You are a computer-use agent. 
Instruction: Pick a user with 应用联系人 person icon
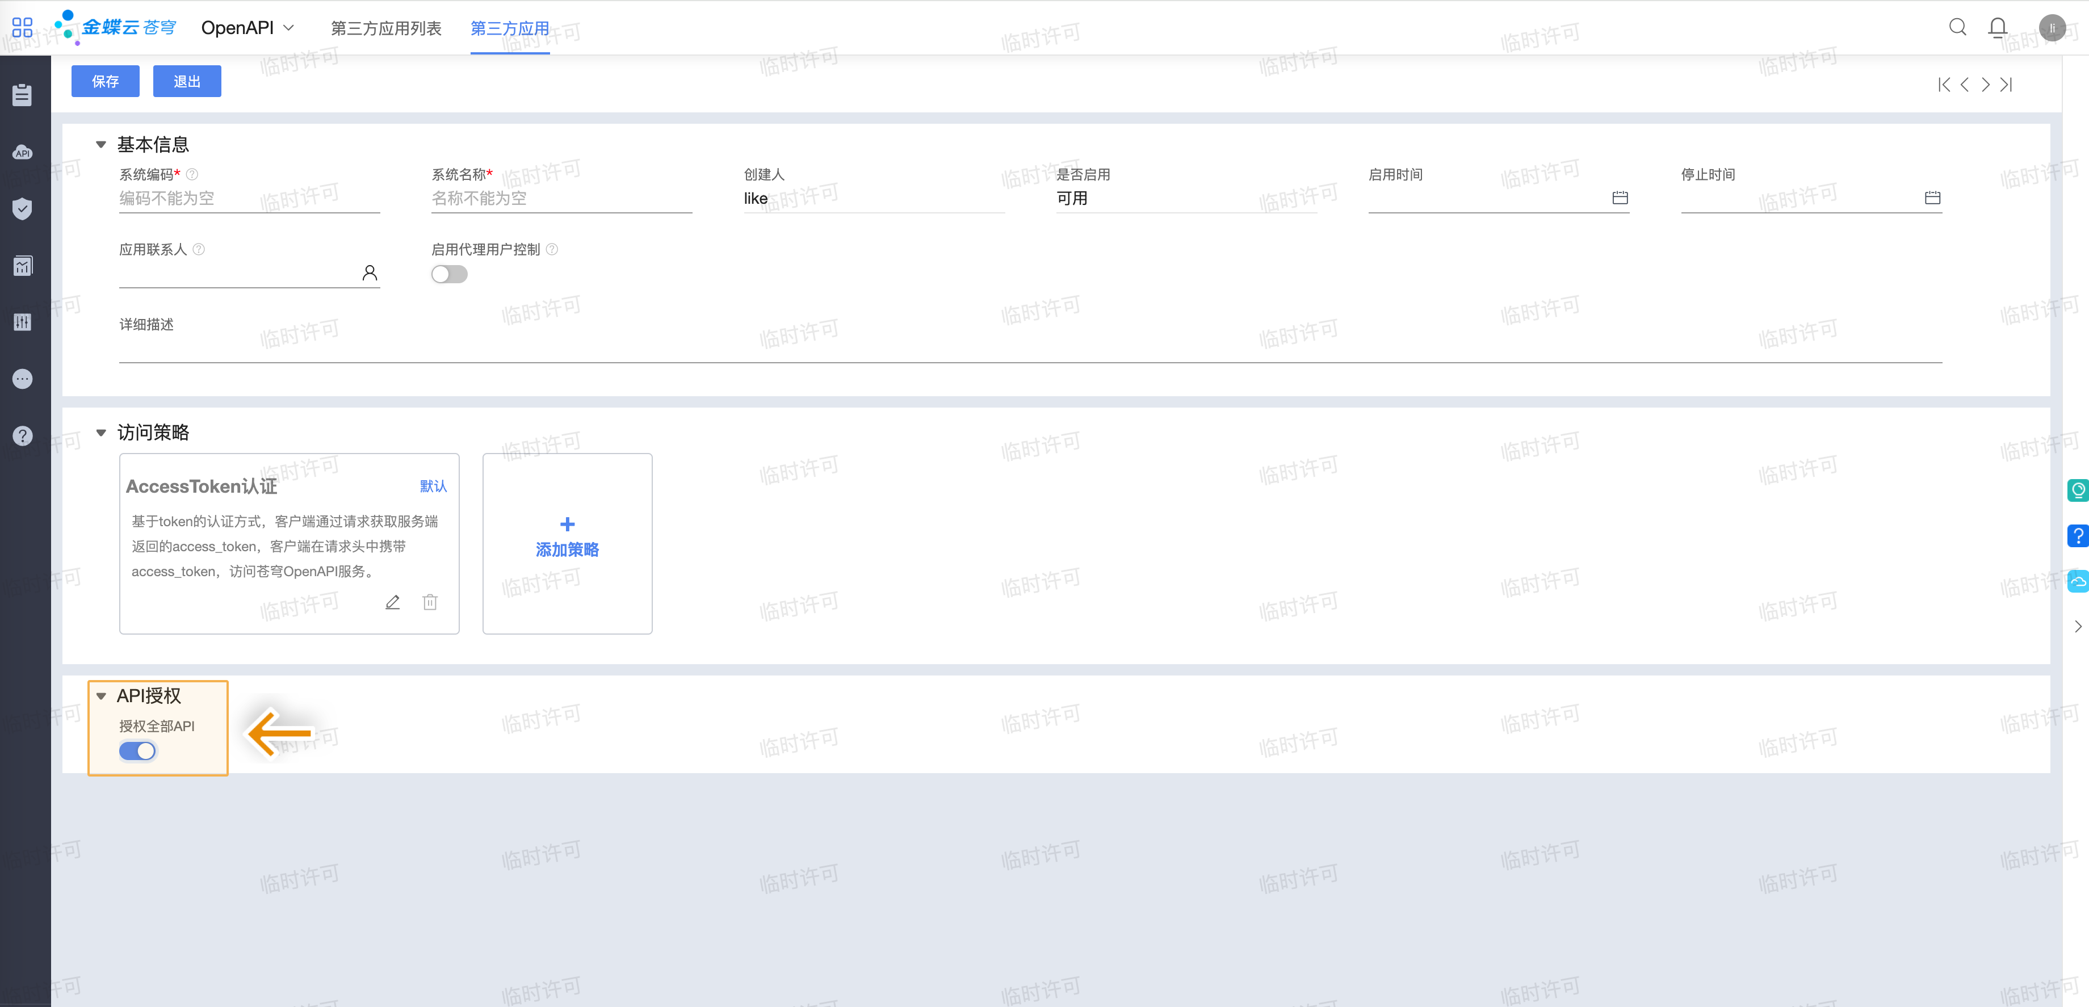(370, 273)
